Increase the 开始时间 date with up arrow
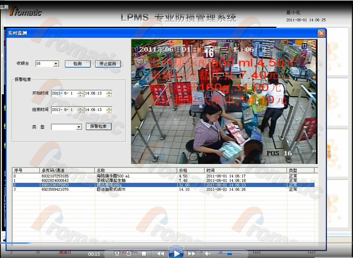Image resolution: width=353 pixels, height=258 pixels. tap(80, 92)
